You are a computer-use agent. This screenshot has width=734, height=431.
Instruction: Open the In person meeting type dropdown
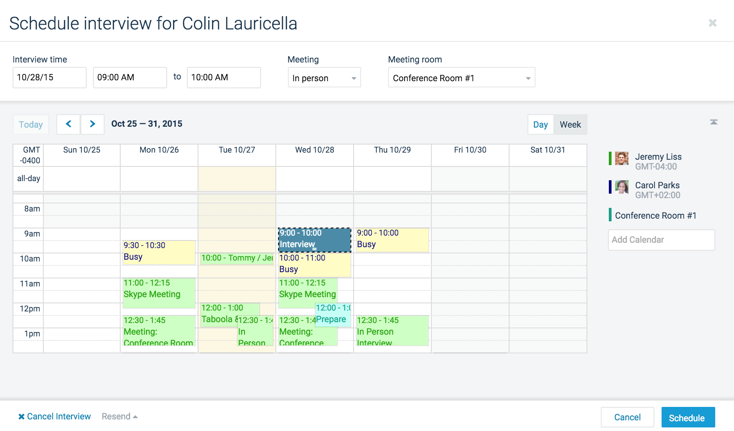coord(324,78)
